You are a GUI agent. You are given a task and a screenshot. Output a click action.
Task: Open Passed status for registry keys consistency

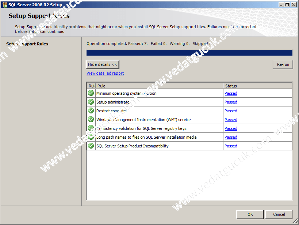pos(231,128)
